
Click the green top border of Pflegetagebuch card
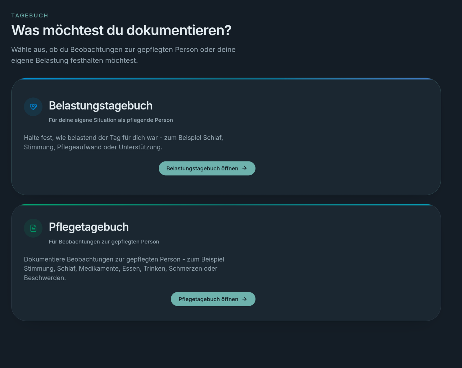(x=226, y=205)
